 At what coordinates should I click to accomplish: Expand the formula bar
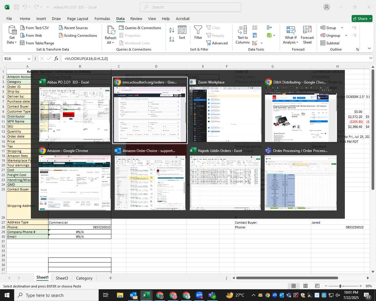pyautogui.click(x=371, y=58)
